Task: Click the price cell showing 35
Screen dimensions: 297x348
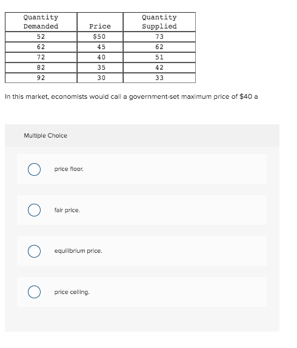Action: 100,67
